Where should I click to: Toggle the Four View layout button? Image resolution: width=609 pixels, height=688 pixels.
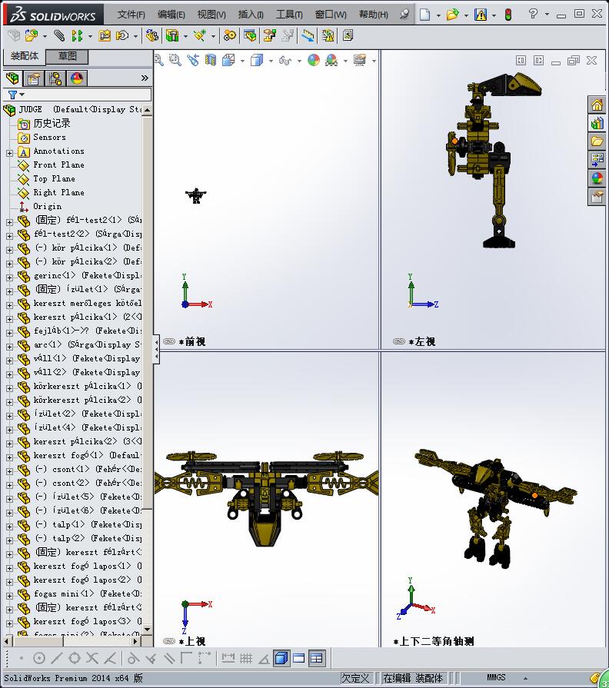[x=316, y=658]
